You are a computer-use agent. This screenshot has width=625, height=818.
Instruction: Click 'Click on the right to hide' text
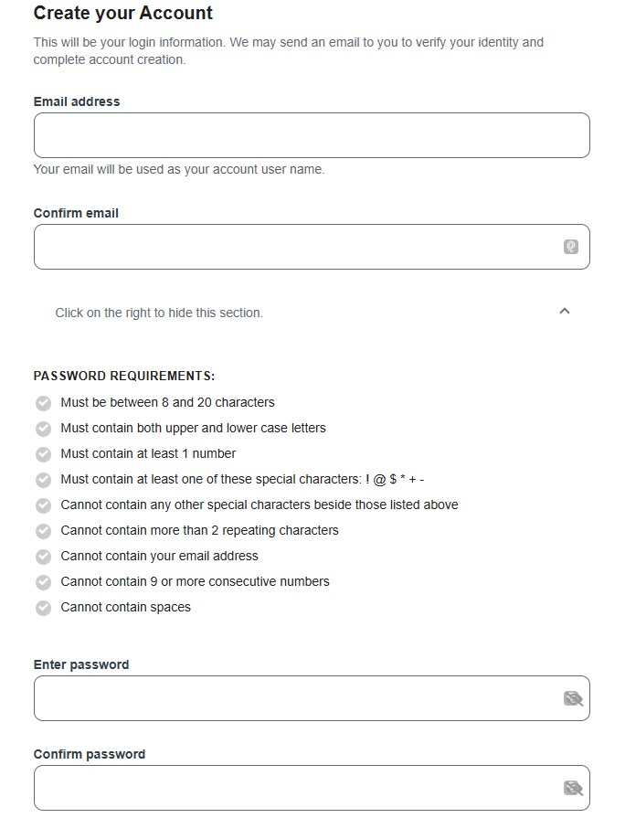coord(159,313)
